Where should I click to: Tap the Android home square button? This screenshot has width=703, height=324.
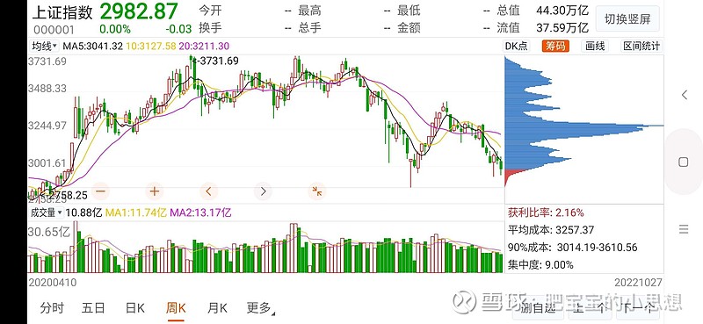pyautogui.click(x=684, y=162)
